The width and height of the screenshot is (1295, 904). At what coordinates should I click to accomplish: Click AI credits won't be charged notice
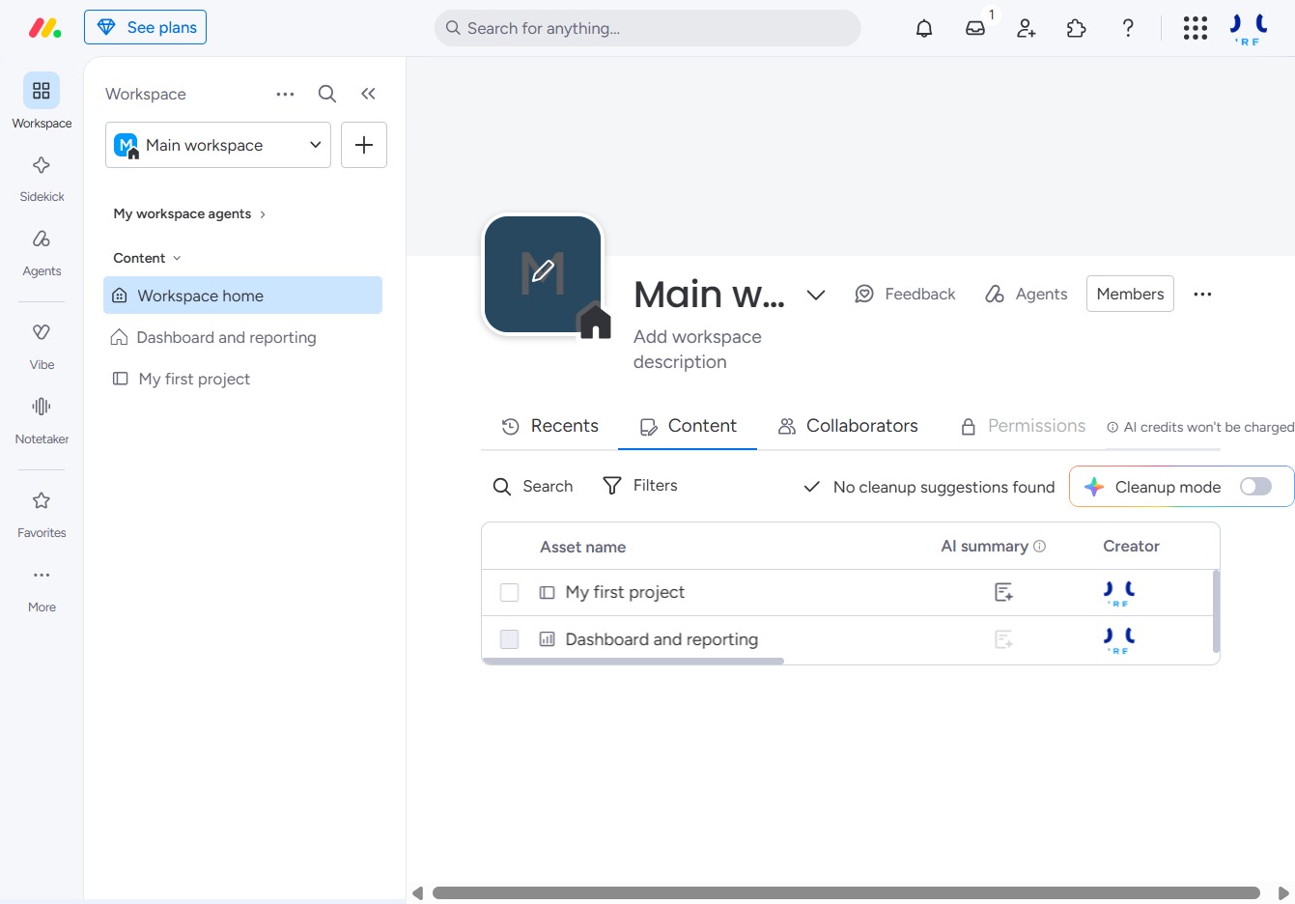[1200, 427]
